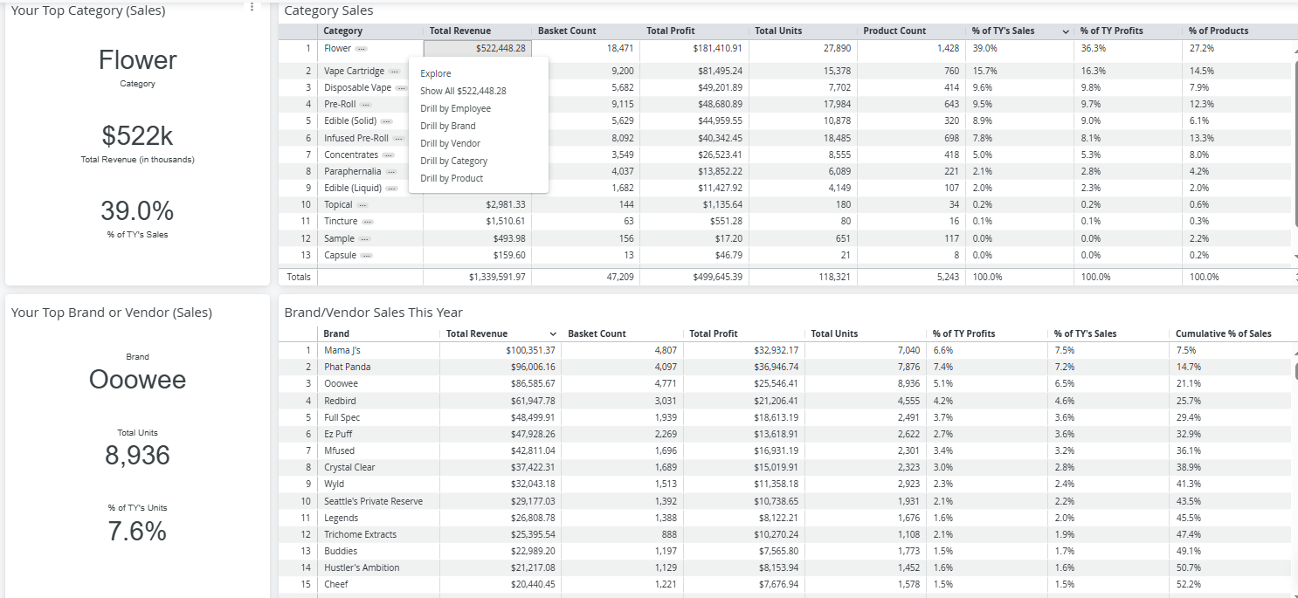Click the sort arrow on % of TY's Sales
This screenshot has height=598, width=1298.
[x=1066, y=31]
